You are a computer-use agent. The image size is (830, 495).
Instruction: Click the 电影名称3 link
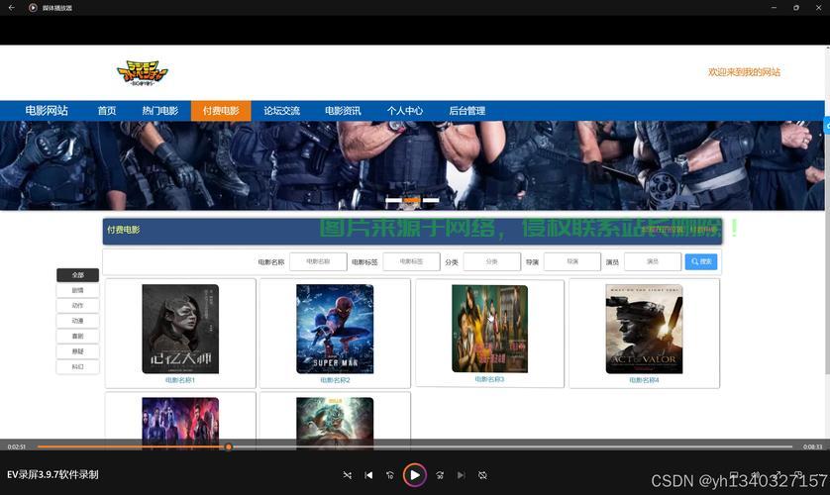489,379
